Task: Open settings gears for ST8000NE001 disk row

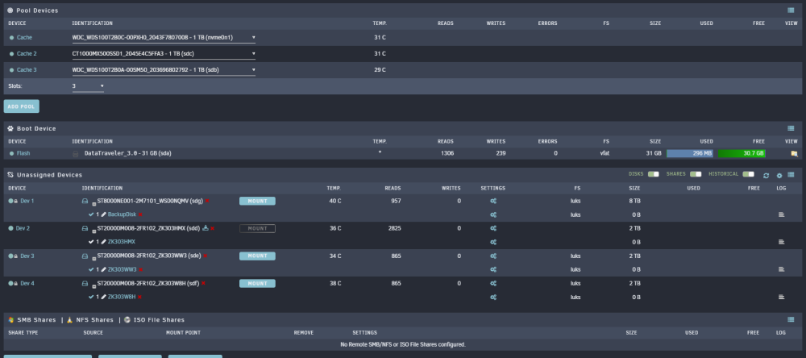Action: pos(493,201)
